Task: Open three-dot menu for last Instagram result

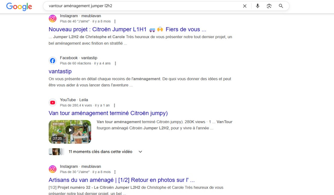Action: point(115,172)
